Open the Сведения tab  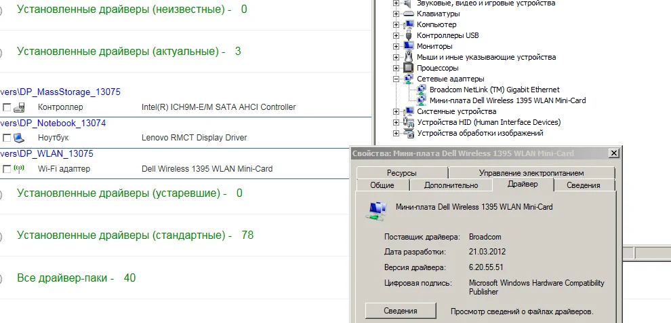(x=584, y=185)
